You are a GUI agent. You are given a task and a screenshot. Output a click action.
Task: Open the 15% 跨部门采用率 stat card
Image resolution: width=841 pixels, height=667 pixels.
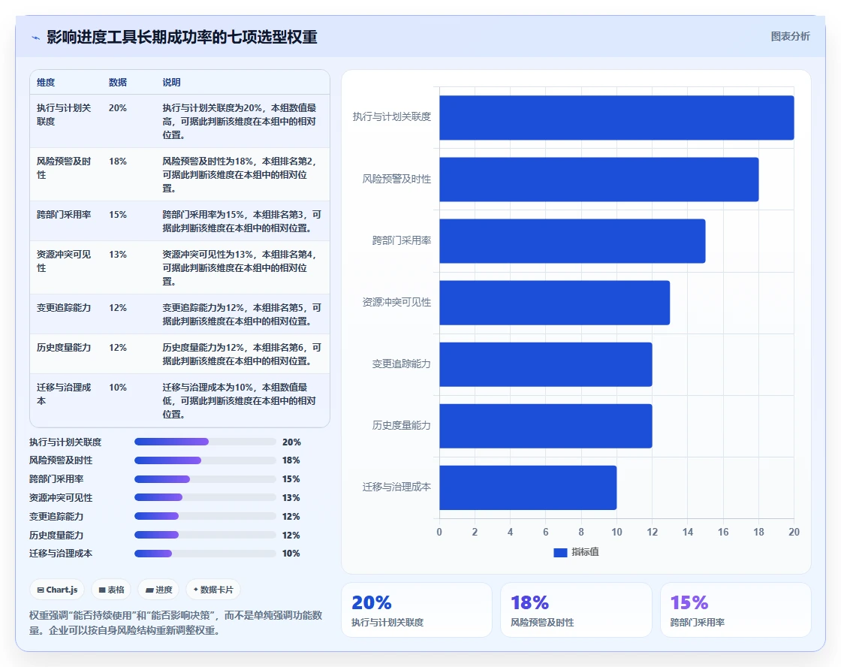coord(736,610)
